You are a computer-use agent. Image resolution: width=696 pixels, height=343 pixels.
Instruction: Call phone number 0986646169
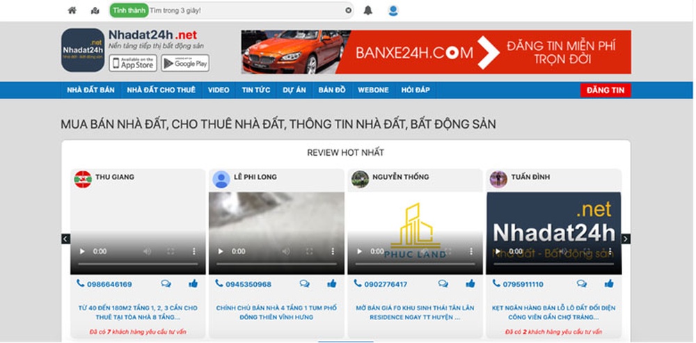tap(104, 284)
